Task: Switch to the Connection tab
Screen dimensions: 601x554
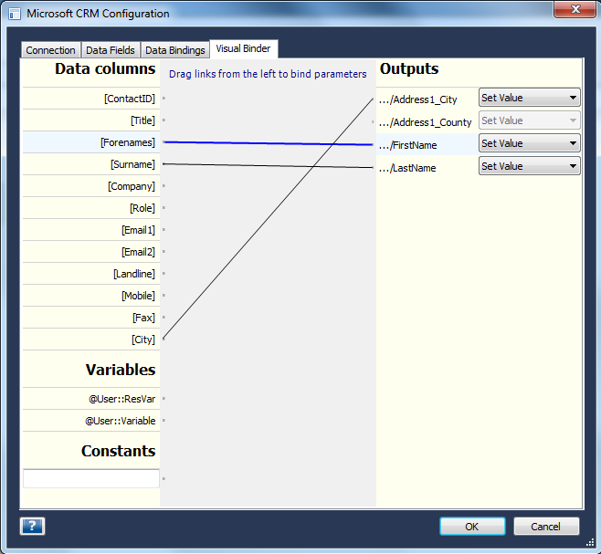Action: 50,50
